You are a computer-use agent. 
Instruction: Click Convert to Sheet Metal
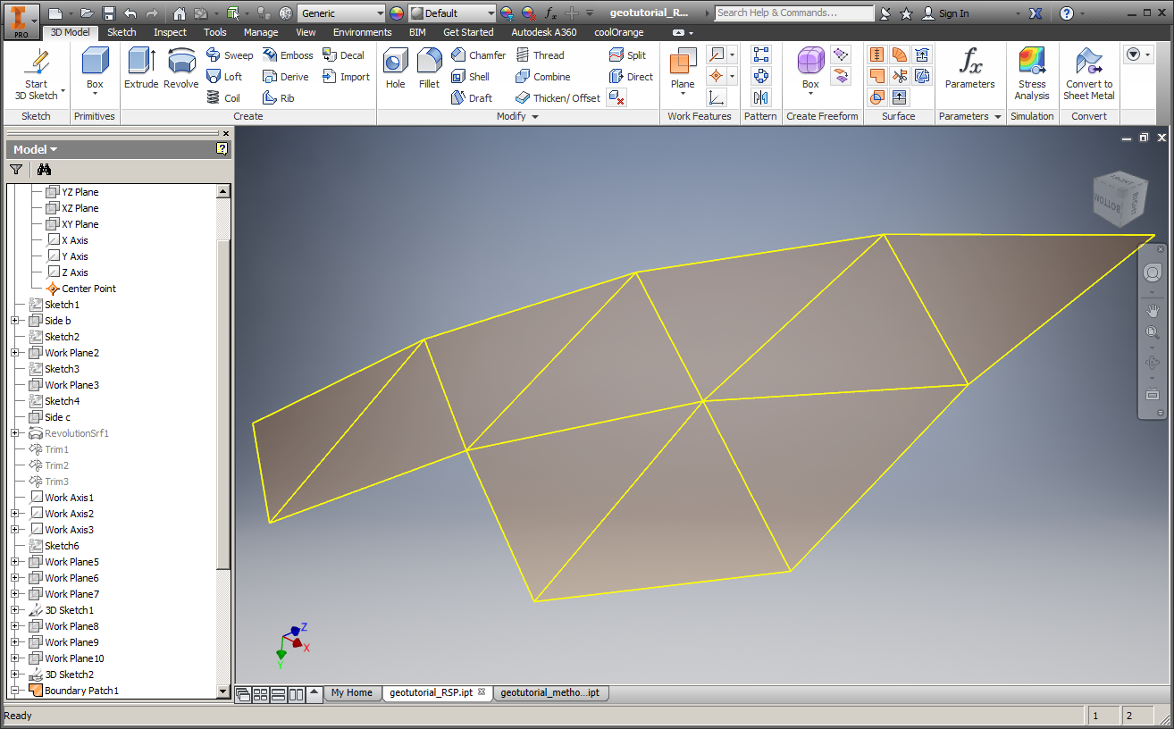click(x=1089, y=74)
